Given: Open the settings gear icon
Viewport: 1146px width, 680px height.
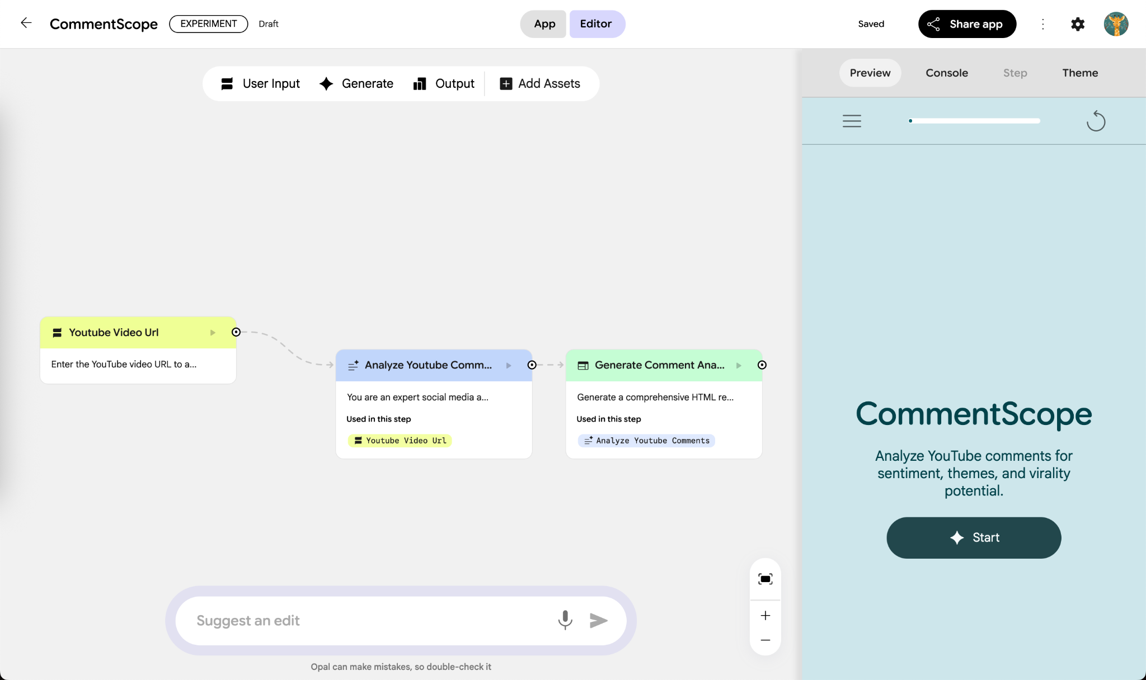Looking at the screenshot, I should 1078,24.
